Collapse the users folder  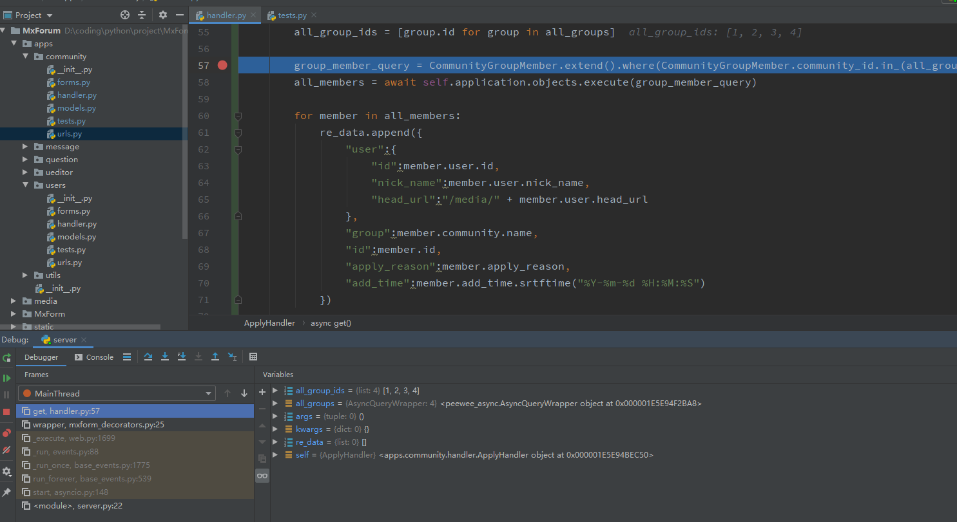tap(25, 185)
